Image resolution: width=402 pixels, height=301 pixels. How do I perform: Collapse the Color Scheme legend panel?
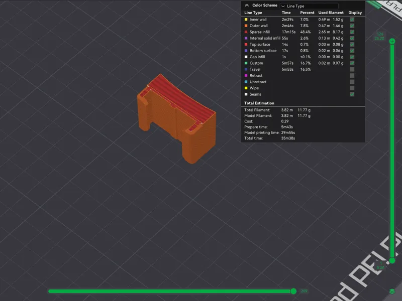247,6
